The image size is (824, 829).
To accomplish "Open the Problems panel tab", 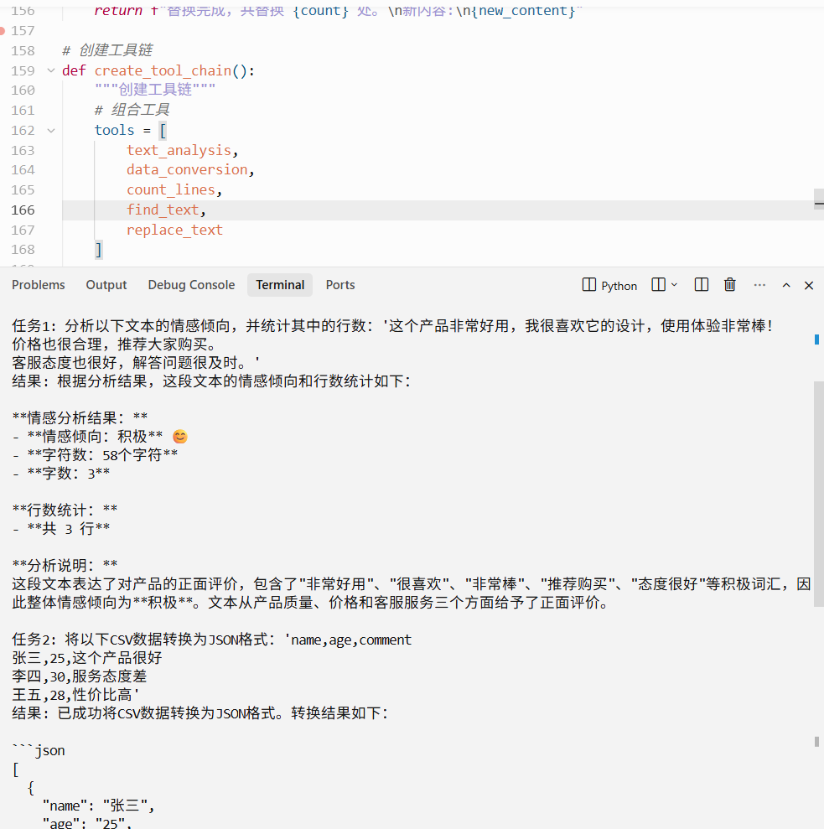I will (x=38, y=285).
